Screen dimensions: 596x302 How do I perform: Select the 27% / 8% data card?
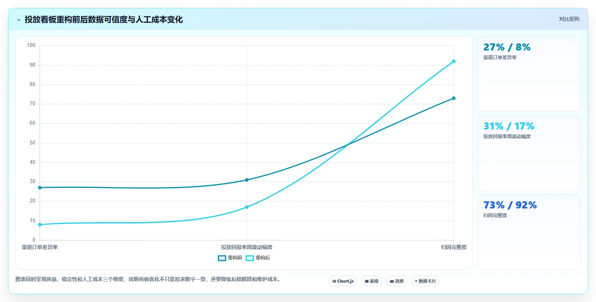click(529, 74)
